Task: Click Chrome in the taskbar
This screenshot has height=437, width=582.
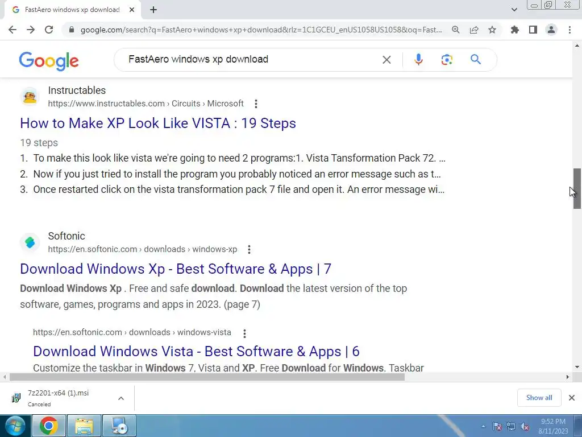Action: (x=49, y=426)
